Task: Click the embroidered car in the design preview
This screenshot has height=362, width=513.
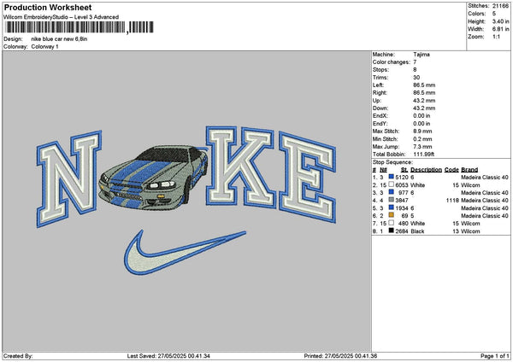Action: 153,178
